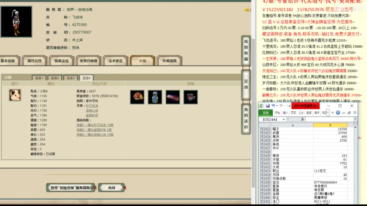Click the Redo icon in Excel toolbar
The height and width of the screenshot is (206, 367).
[281, 106]
